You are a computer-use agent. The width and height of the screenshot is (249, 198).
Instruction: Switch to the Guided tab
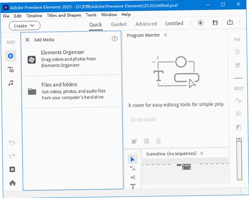click(x=119, y=24)
